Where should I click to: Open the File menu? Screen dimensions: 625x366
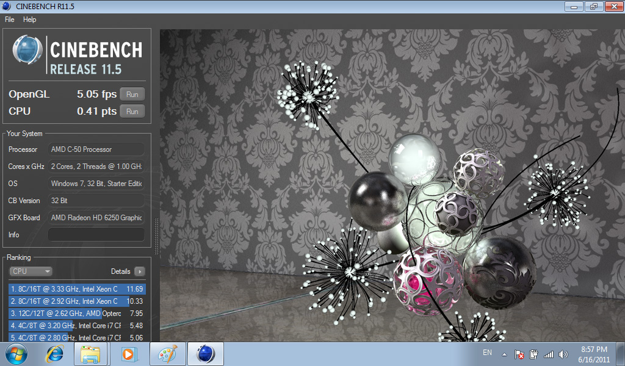click(10, 20)
